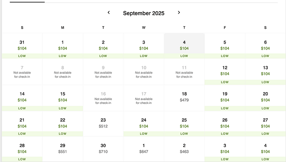Choose September 1 Monday date

(63, 46)
